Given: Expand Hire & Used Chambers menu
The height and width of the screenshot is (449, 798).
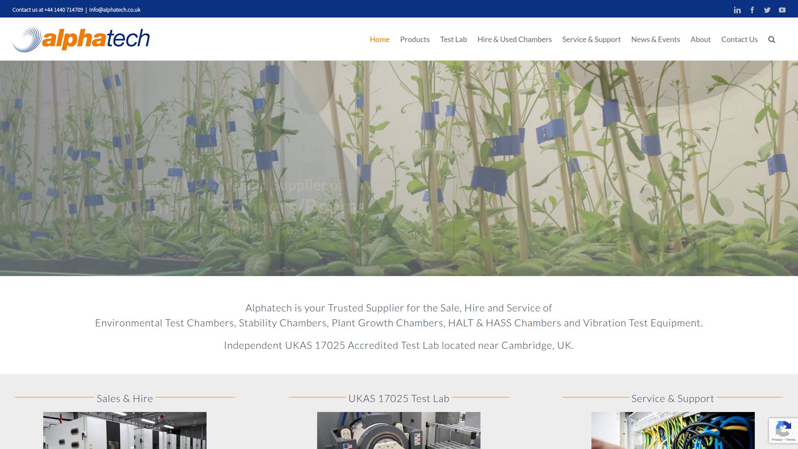Looking at the screenshot, I should [514, 39].
